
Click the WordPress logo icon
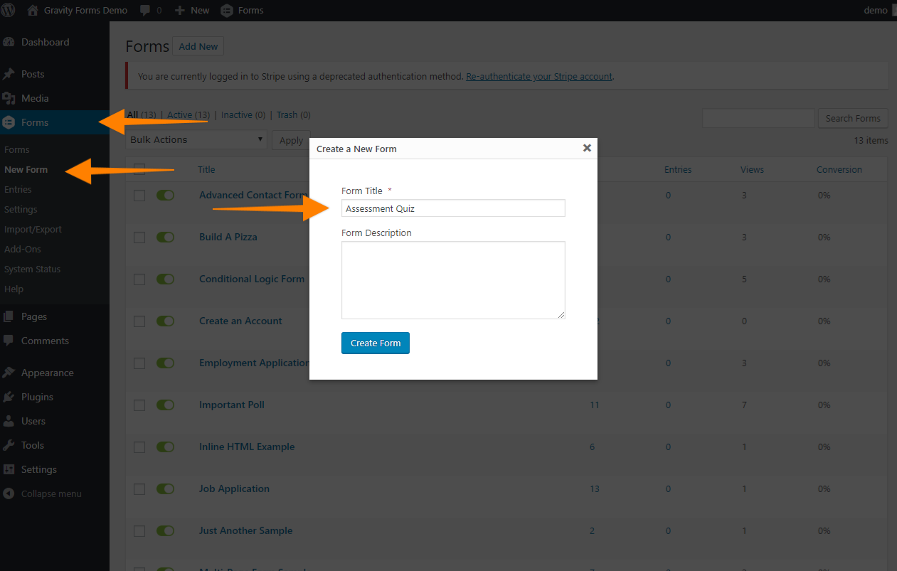[x=9, y=10]
